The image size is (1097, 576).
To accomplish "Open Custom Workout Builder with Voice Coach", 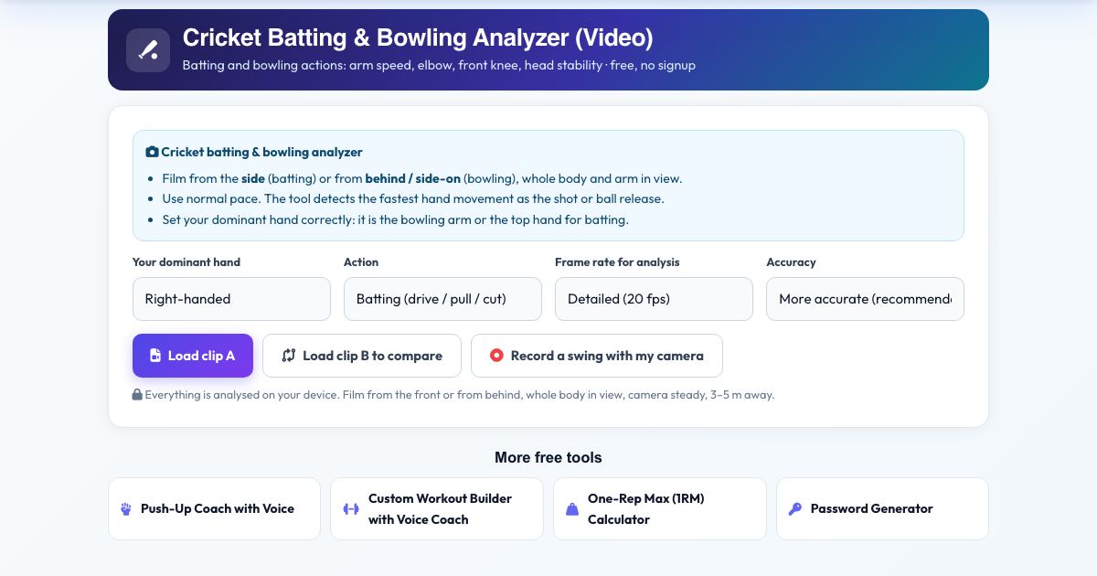I will (x=437, y=509).
